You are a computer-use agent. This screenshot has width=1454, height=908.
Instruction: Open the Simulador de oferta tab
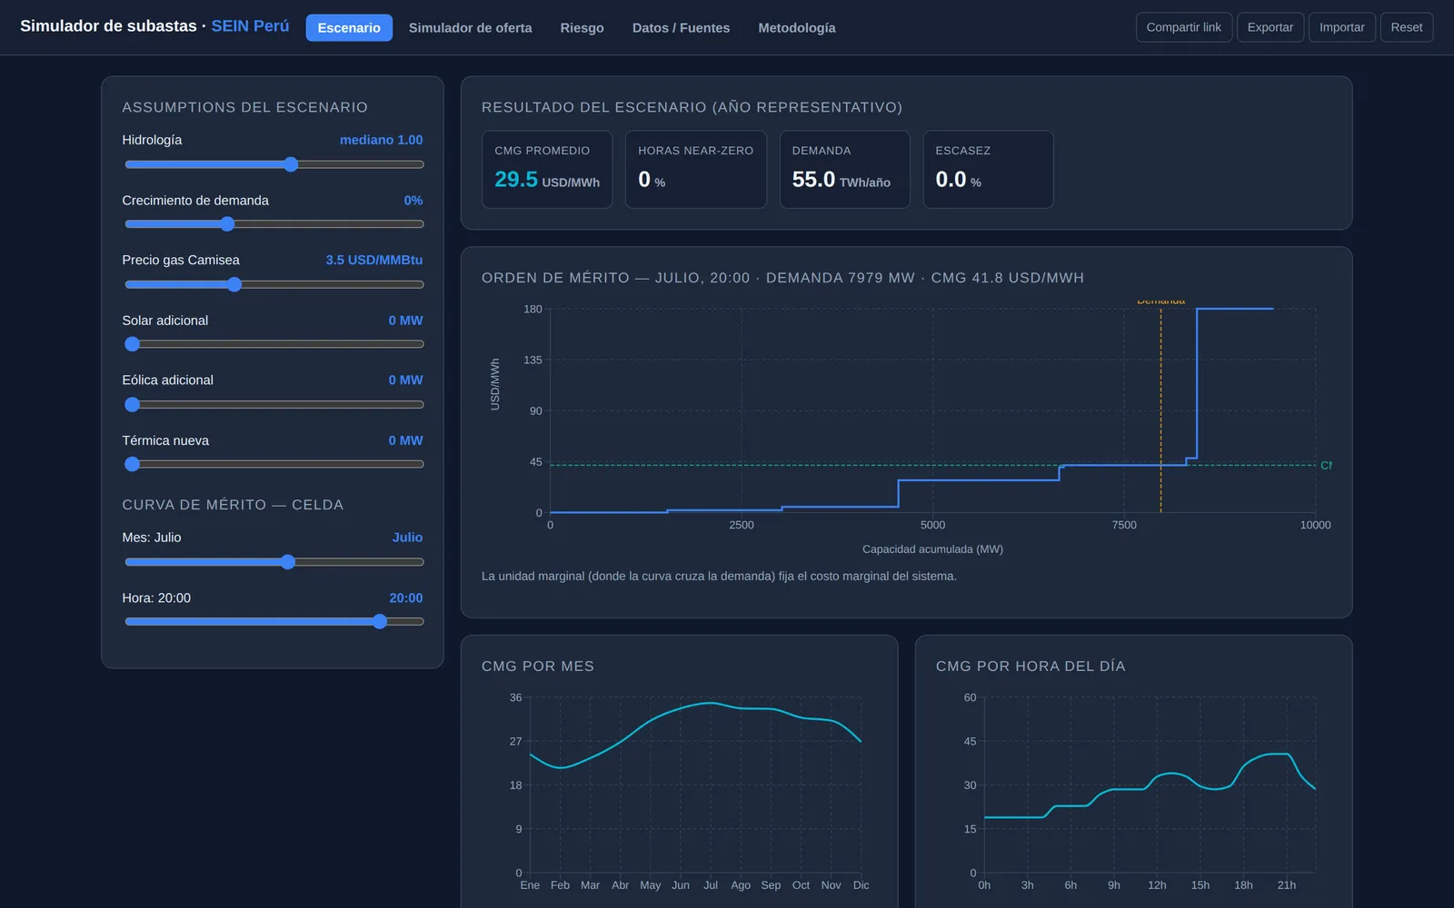point(470,27)
